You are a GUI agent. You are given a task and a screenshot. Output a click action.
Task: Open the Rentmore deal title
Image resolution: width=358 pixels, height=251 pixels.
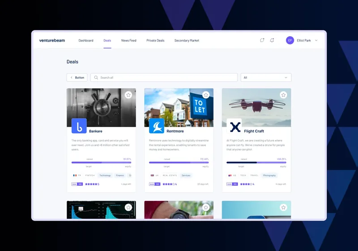tap(175, 131)
